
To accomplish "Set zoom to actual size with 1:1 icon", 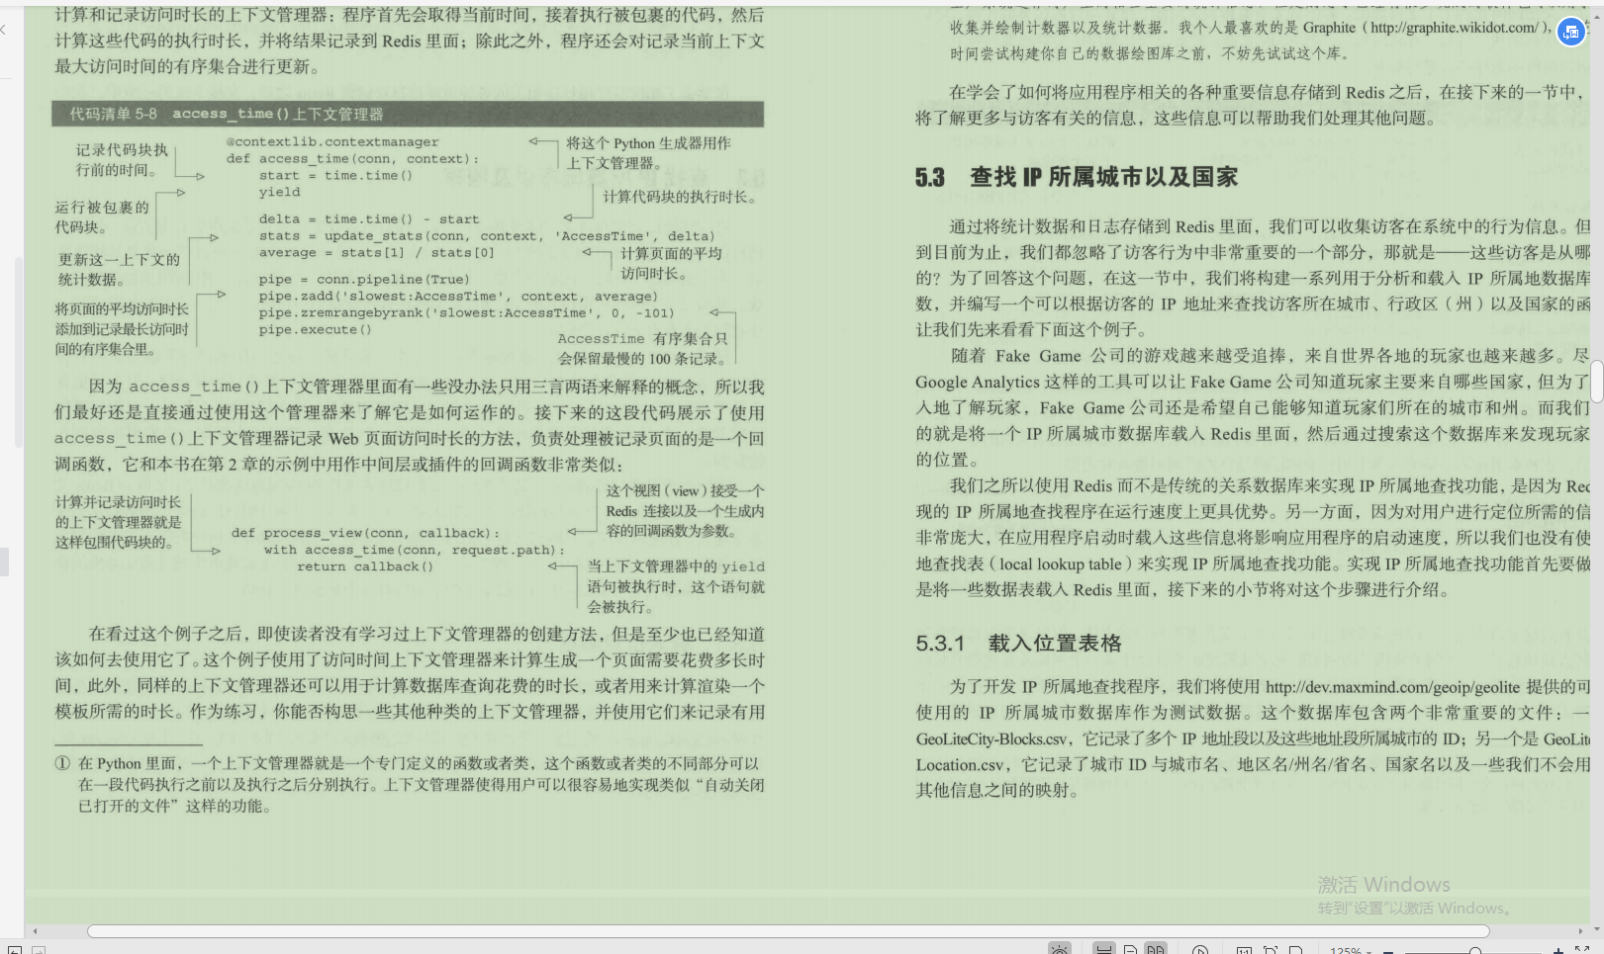I will [1245, 950].
